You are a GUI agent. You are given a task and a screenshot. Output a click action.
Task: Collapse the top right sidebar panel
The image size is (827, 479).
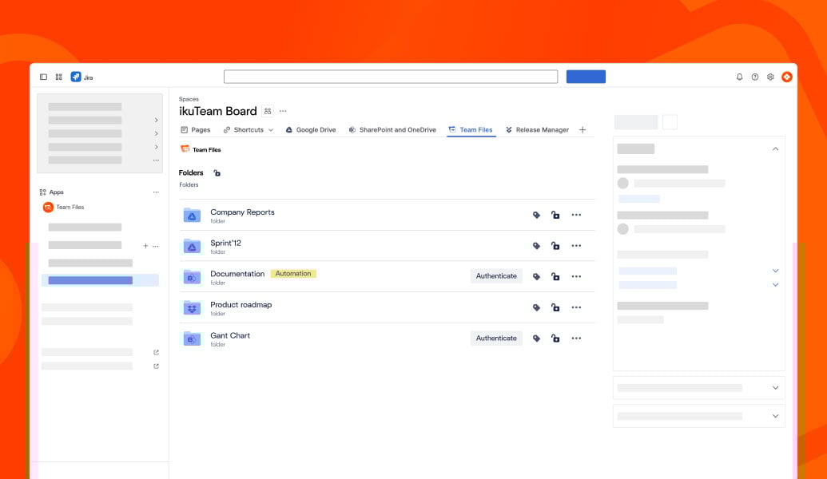(775, 148)
